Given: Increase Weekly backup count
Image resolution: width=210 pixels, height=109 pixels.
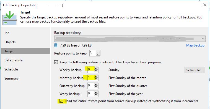Looking at the screenshot, I should [x=96, y=69].
